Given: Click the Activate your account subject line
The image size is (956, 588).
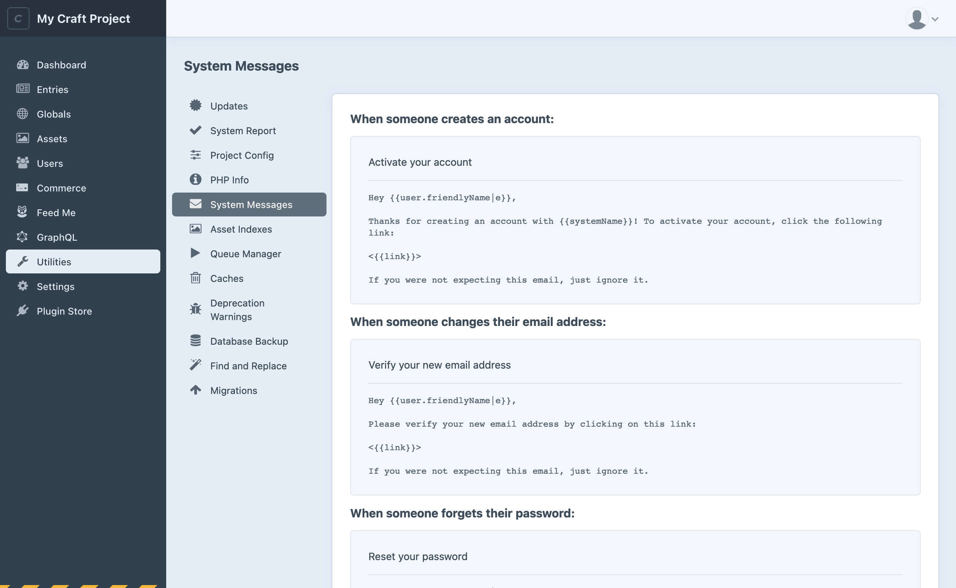Looking at the screenshot, I should pos(420,162).
